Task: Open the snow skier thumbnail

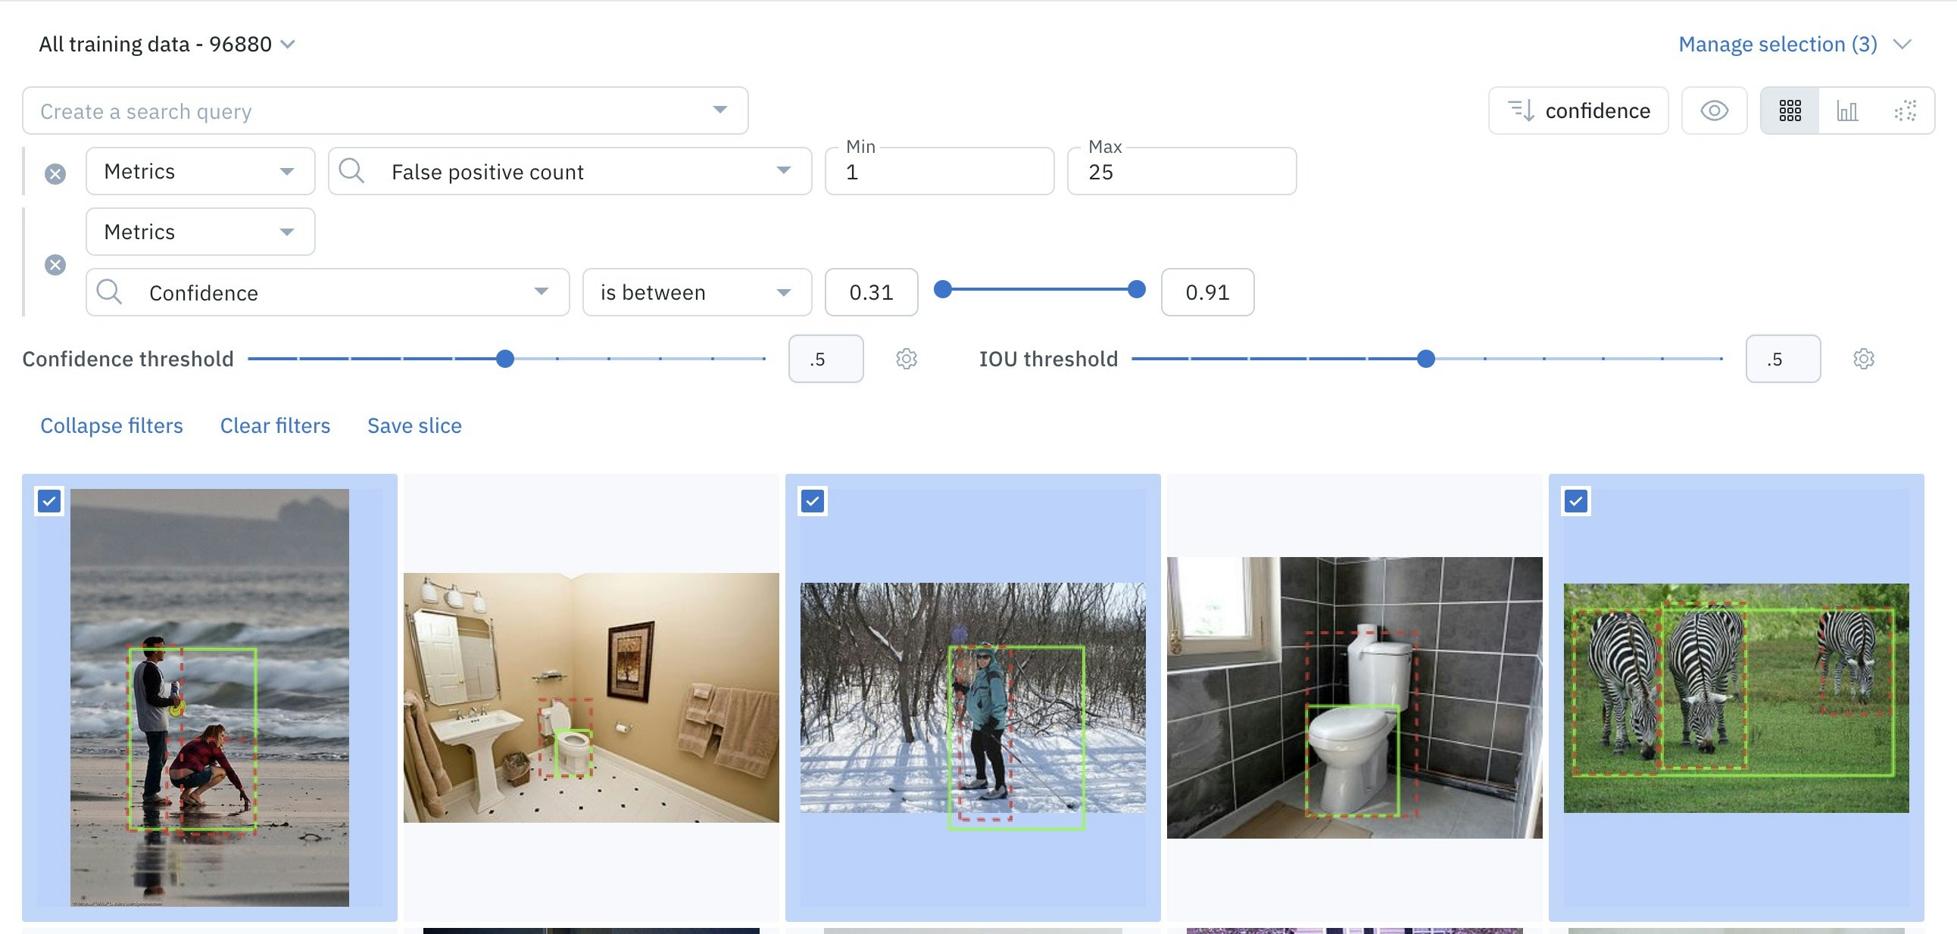Action: tap(972, 697)
